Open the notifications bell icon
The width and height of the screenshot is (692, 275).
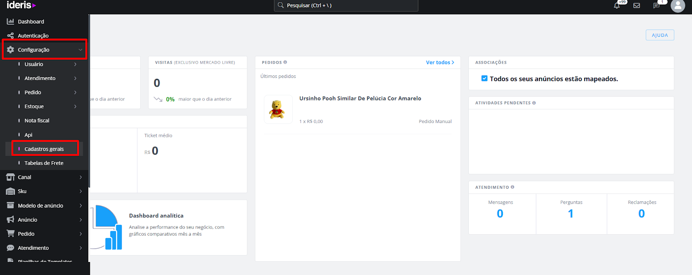617,6
